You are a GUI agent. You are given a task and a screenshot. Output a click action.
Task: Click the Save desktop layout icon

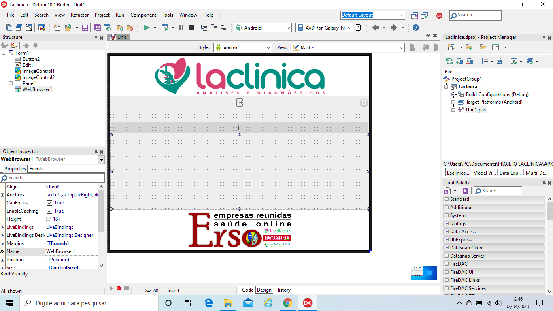415,15
